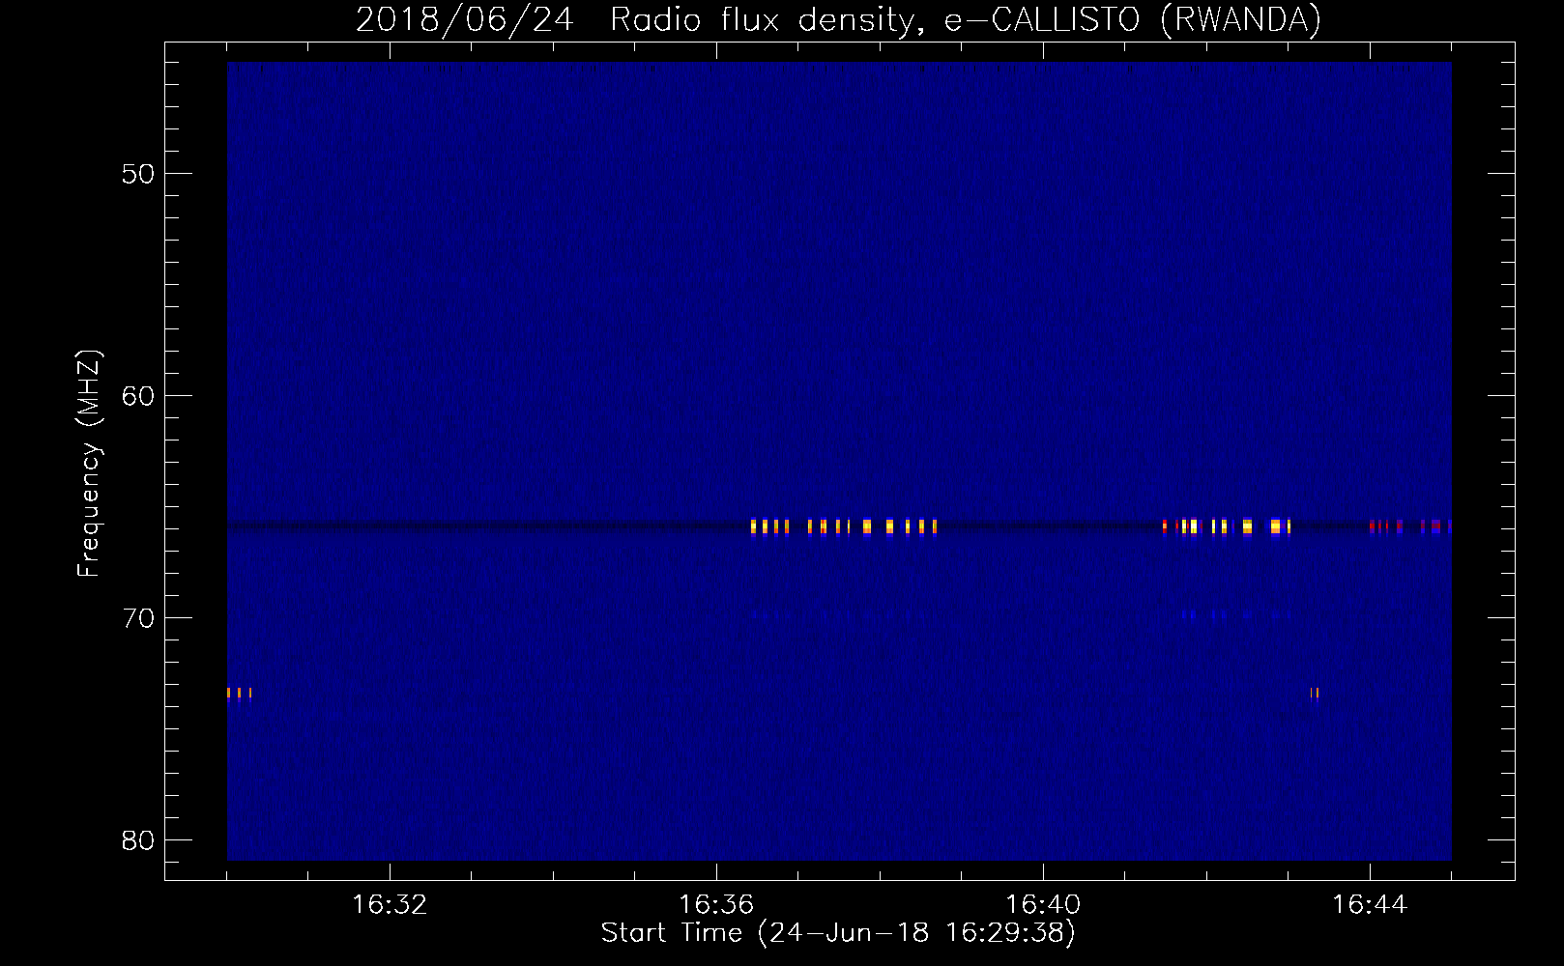
Task: Click the 80 frequency tick label
Action: (x=138, y=840)
